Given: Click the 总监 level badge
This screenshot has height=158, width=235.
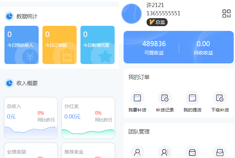Looking at the screenshot, I should [157, 22].
